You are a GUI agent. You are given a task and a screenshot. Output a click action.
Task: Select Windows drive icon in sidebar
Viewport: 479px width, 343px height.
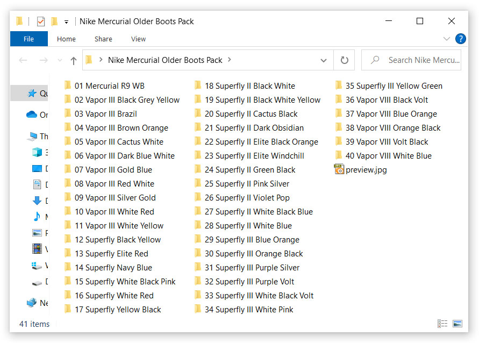[37, 266]
